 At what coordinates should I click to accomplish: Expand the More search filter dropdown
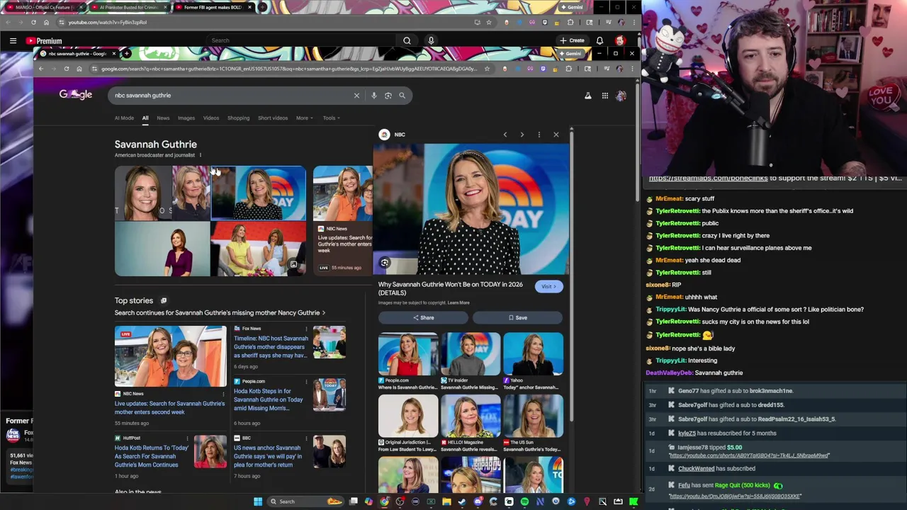click(x=304, y=118)
